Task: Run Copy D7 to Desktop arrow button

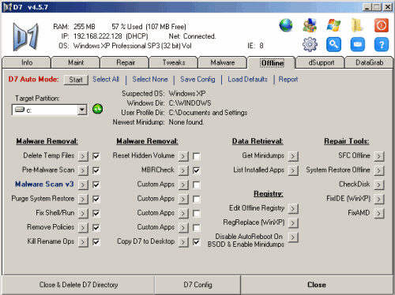Action: 183,241
